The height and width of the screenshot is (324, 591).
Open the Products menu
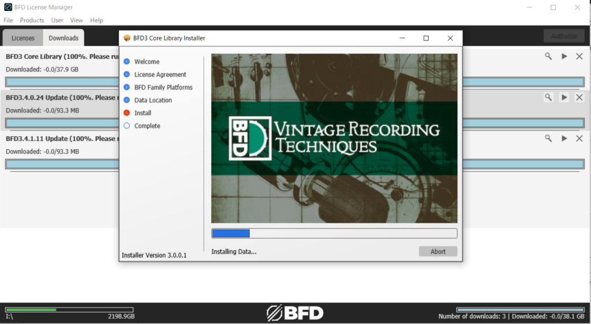[32, 20]
